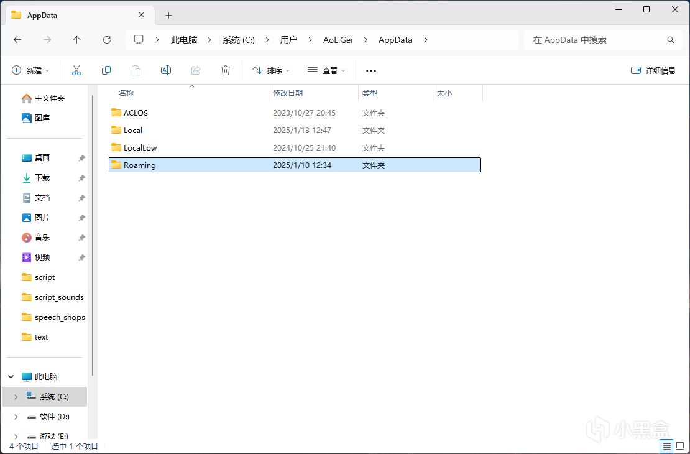
Task: Click 此电脑 breadcrumb in address bar
Action: point(184,40)
